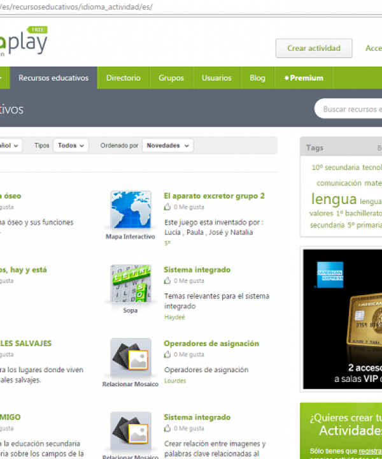Click the browser address bar URL
Image resolution: width=382 pixels, height=459 pixels.
click(76, 7)
